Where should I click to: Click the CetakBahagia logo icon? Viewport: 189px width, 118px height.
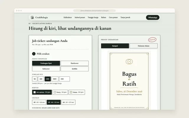coord(32,17)
